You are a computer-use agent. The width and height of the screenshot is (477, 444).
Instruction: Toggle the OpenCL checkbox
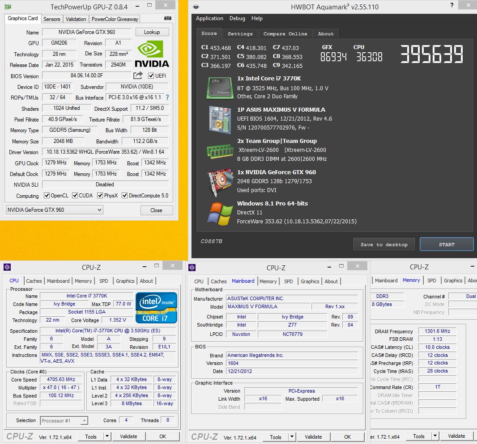click(x=47, y=195)
